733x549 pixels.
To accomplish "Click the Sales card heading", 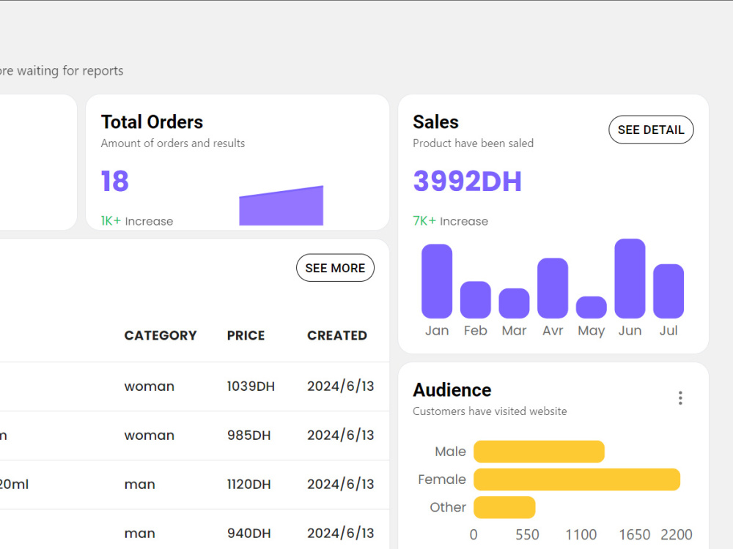I will pos(435,122).
